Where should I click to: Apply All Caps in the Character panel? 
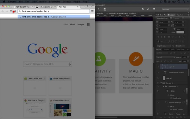coord(165,37)
